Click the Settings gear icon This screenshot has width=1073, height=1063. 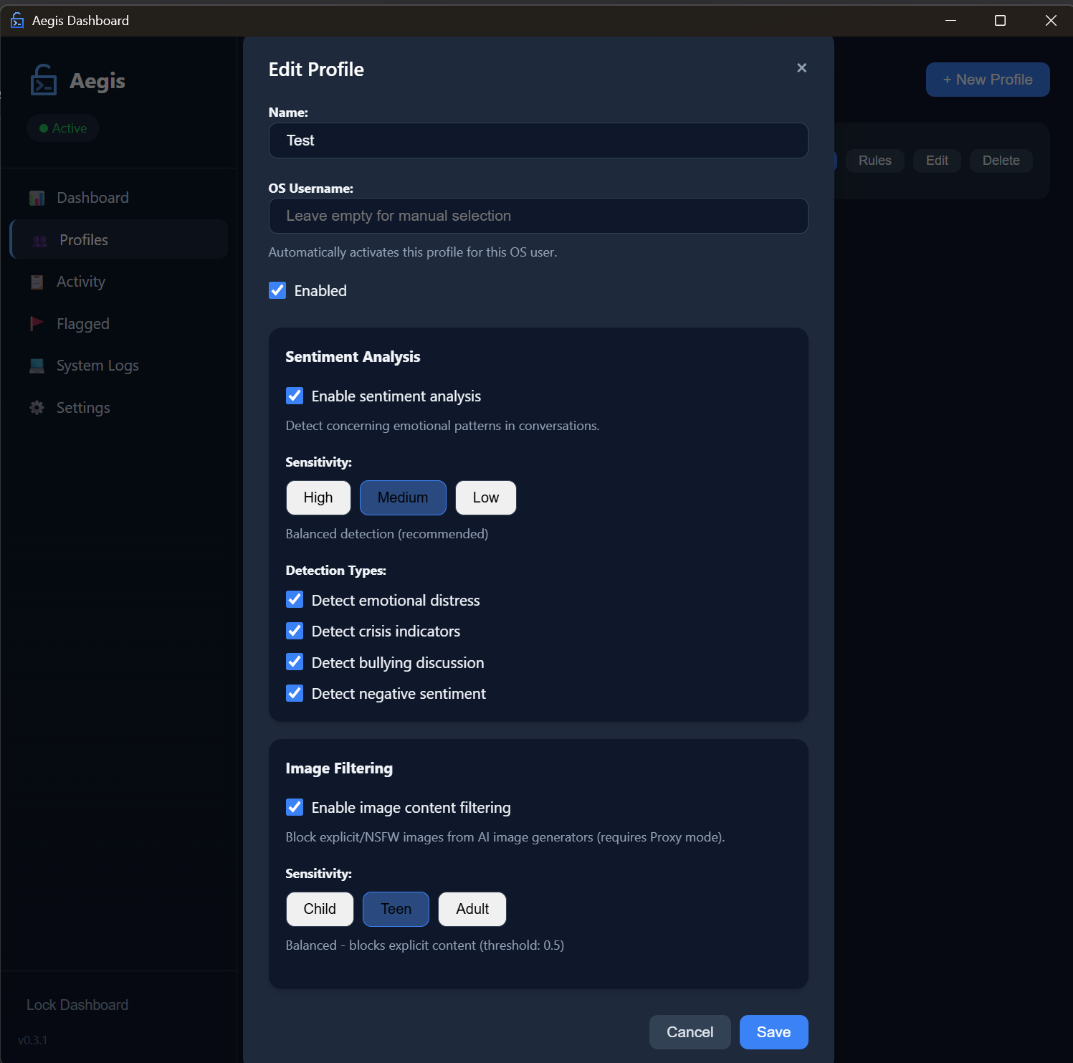point(37,408)
